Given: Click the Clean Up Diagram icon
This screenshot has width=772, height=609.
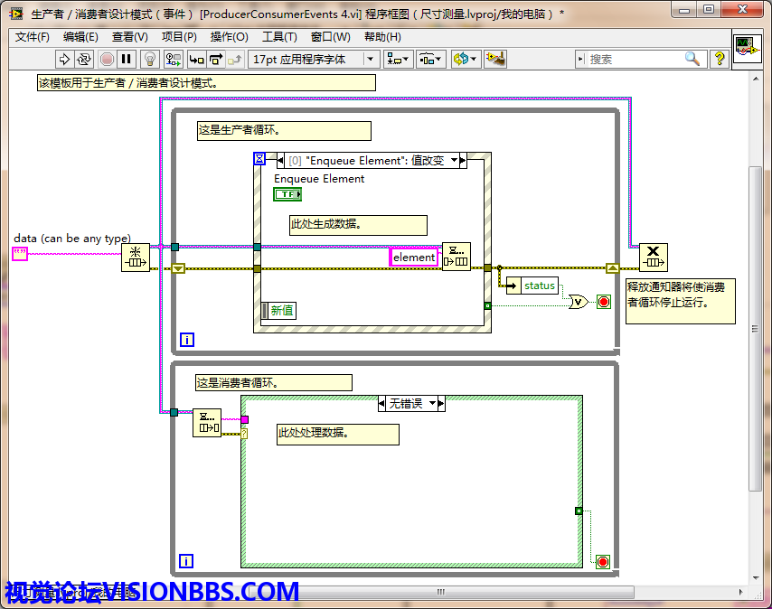Looking at the screenshot, I should pos(494,59).
